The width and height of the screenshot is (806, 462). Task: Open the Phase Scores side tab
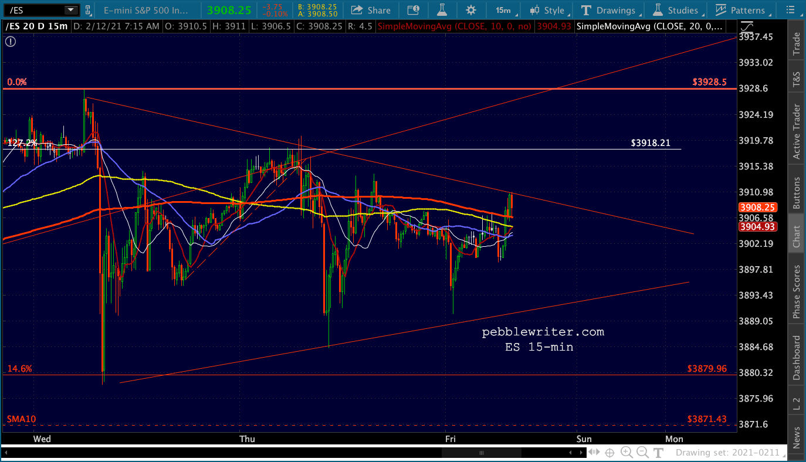[x=797, y=292]
